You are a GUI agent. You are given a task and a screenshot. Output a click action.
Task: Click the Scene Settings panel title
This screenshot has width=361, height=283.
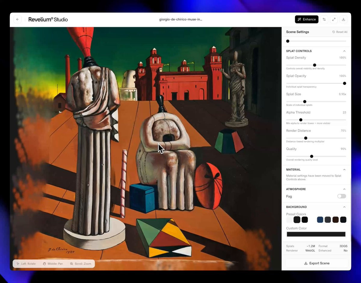298,32
